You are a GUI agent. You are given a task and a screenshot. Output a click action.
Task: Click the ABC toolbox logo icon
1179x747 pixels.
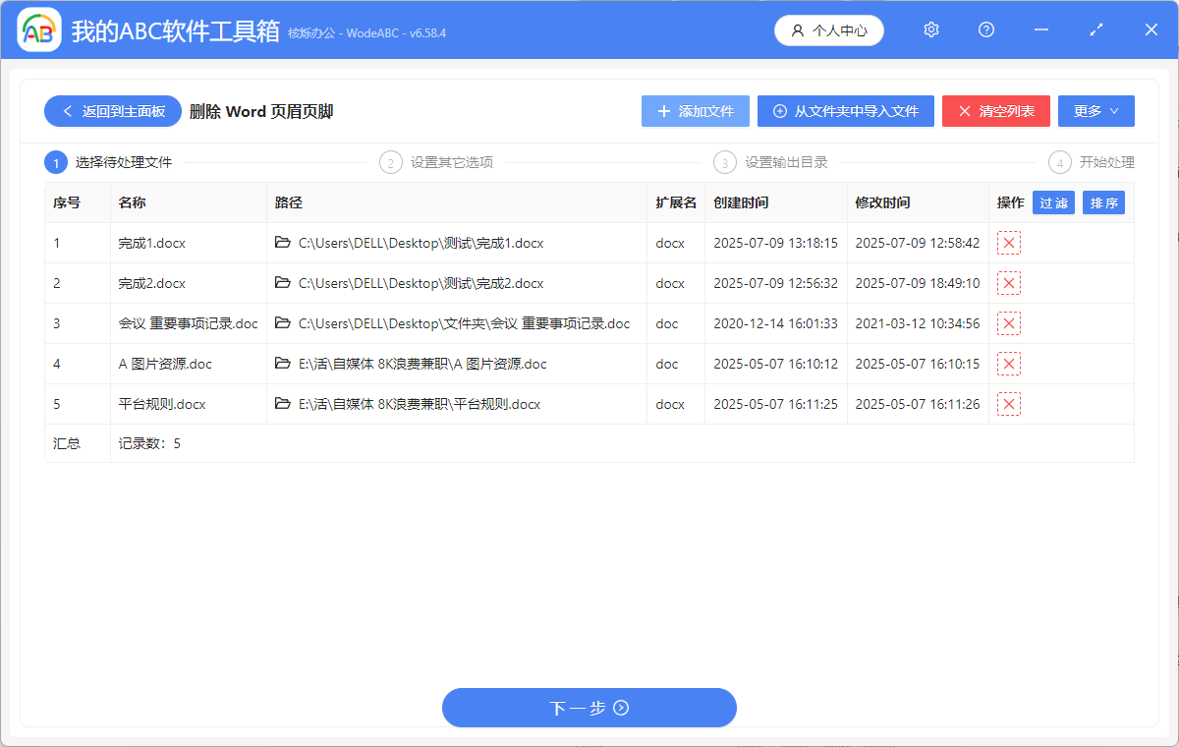38,29
